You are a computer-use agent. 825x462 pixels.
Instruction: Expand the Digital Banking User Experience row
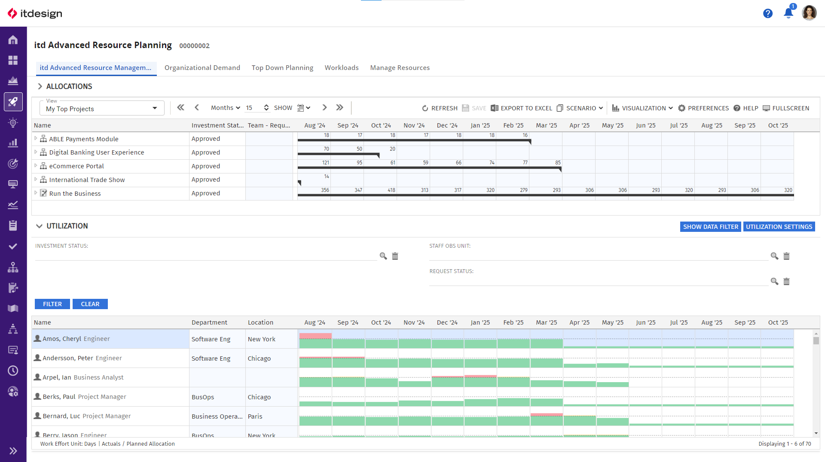point(36,152)
